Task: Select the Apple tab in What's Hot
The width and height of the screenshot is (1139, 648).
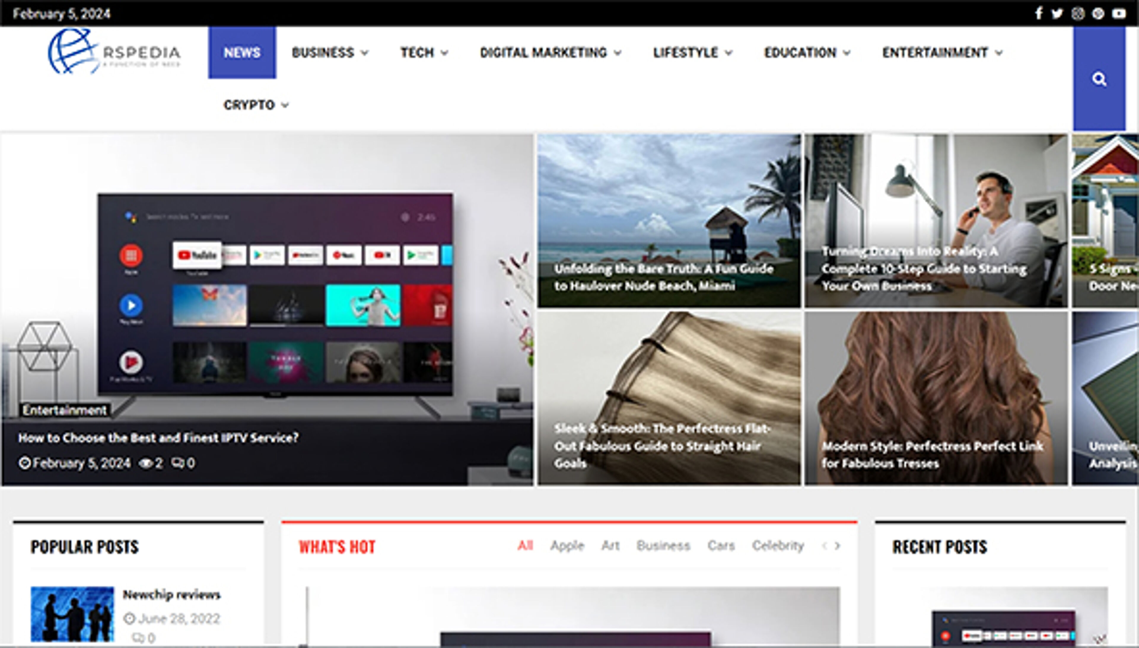Action: [567, 546]
